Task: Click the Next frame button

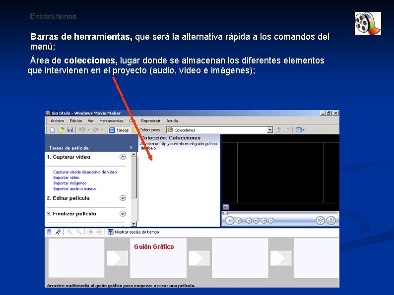Action: (264, 221)
